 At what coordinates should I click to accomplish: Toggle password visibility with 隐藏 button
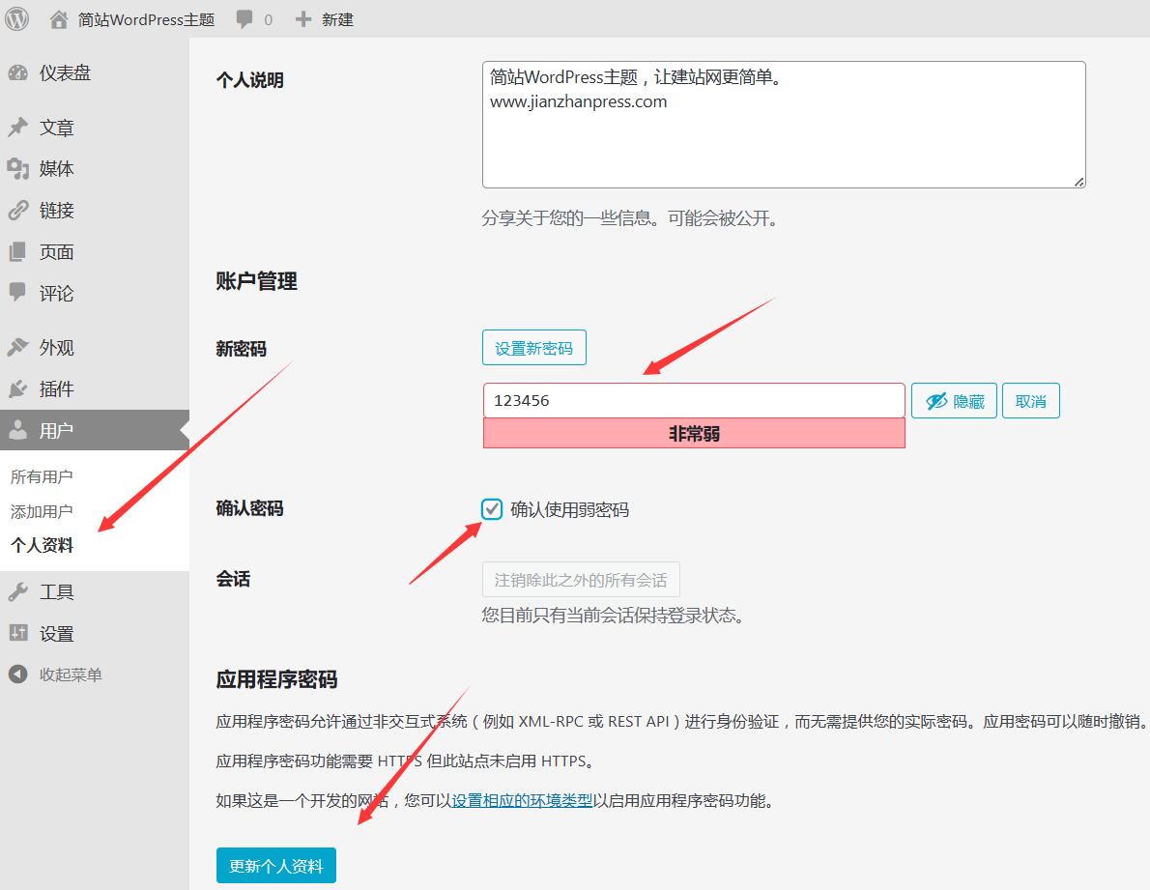click(954, 401)
